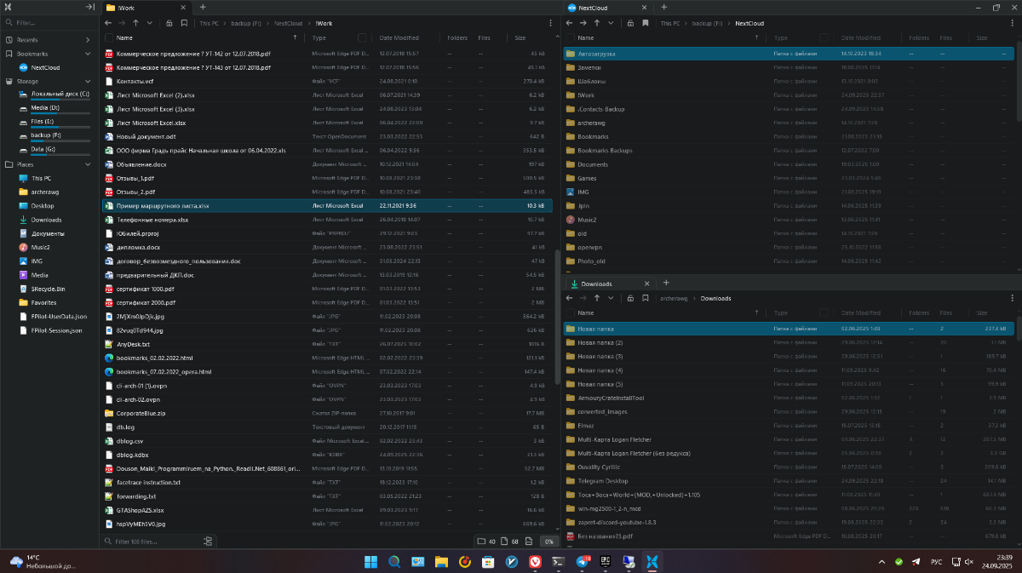
Task: Collapse the sidebar using the top arrow icon
Action: point(89,8)
